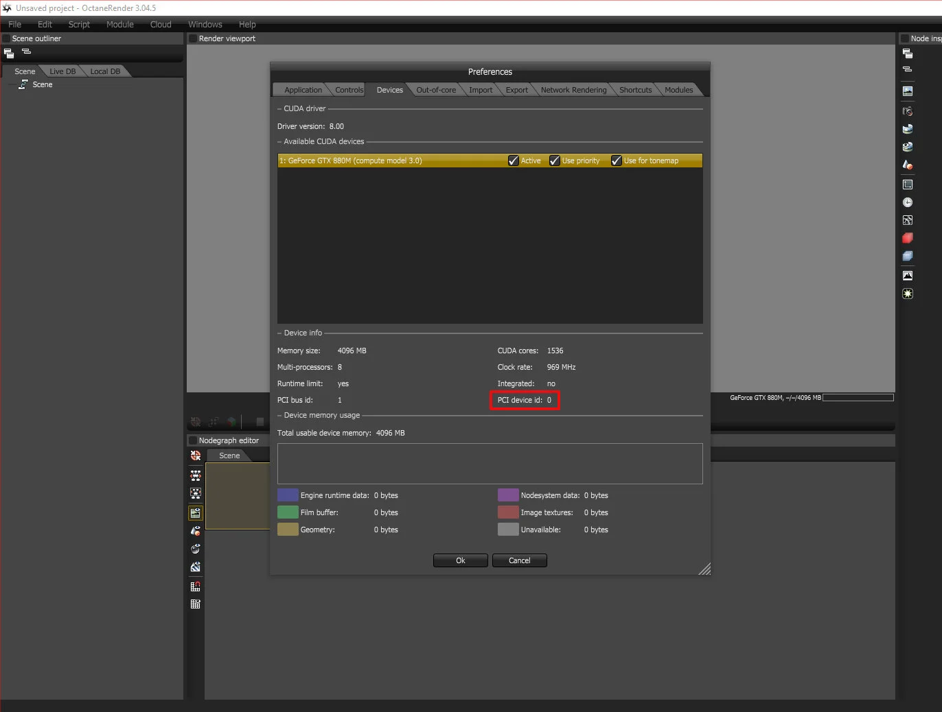Select the Scene tab in Nodegraph editor

point(229,455)
